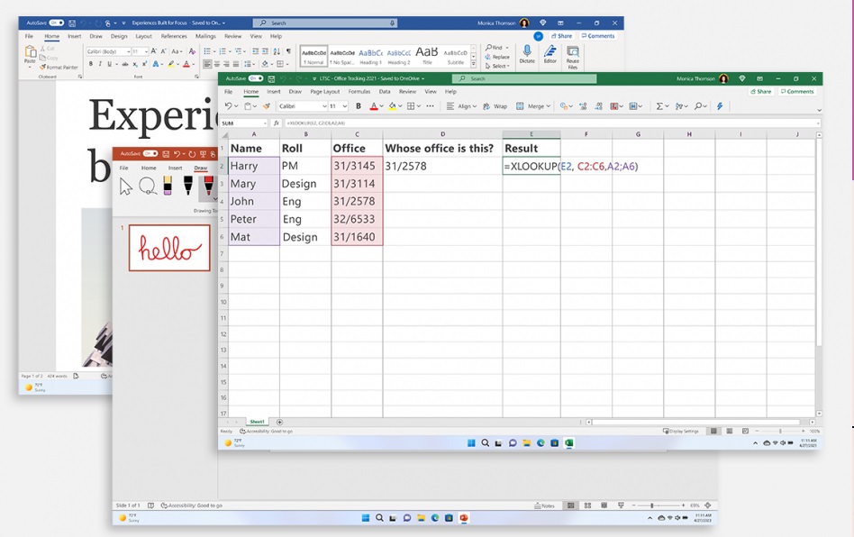Add new sheet with plus icon
The width and height of the screenshot is (854, 537).
pos(279,422)
